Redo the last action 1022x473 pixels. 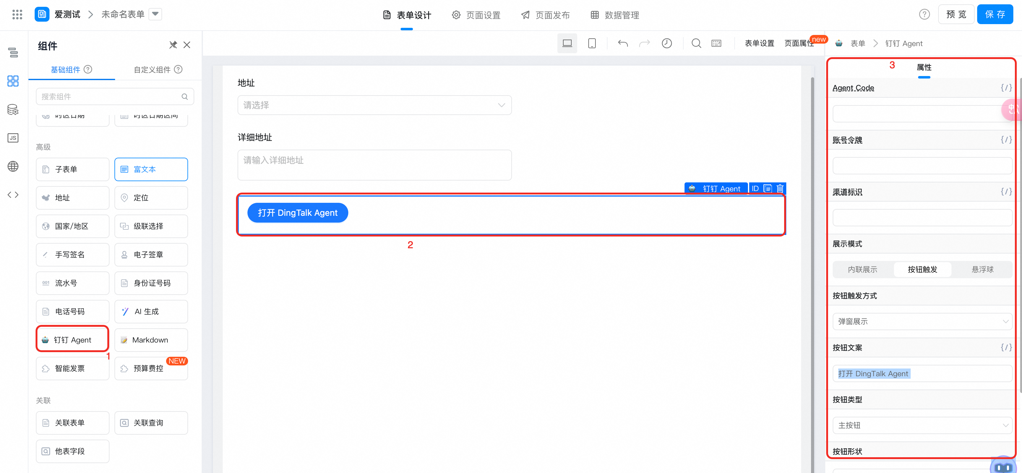click(x=644, y=43)
